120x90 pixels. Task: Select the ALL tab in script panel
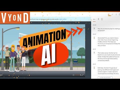pos(94,19)
